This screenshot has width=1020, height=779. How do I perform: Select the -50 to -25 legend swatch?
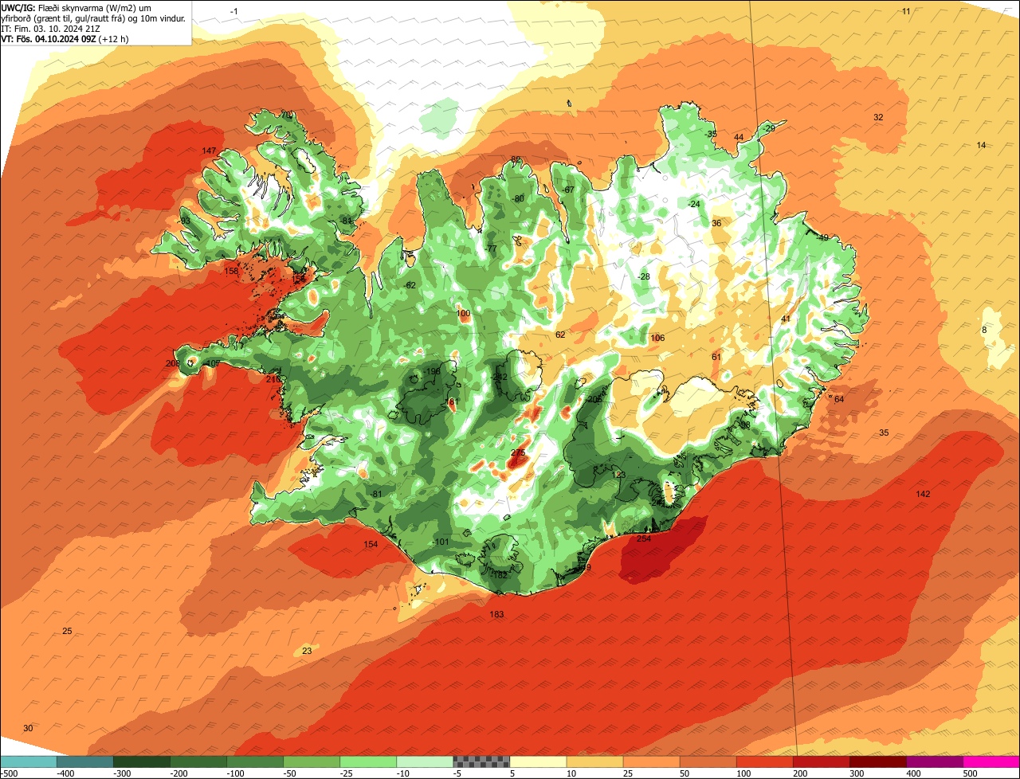pos(312,761)
